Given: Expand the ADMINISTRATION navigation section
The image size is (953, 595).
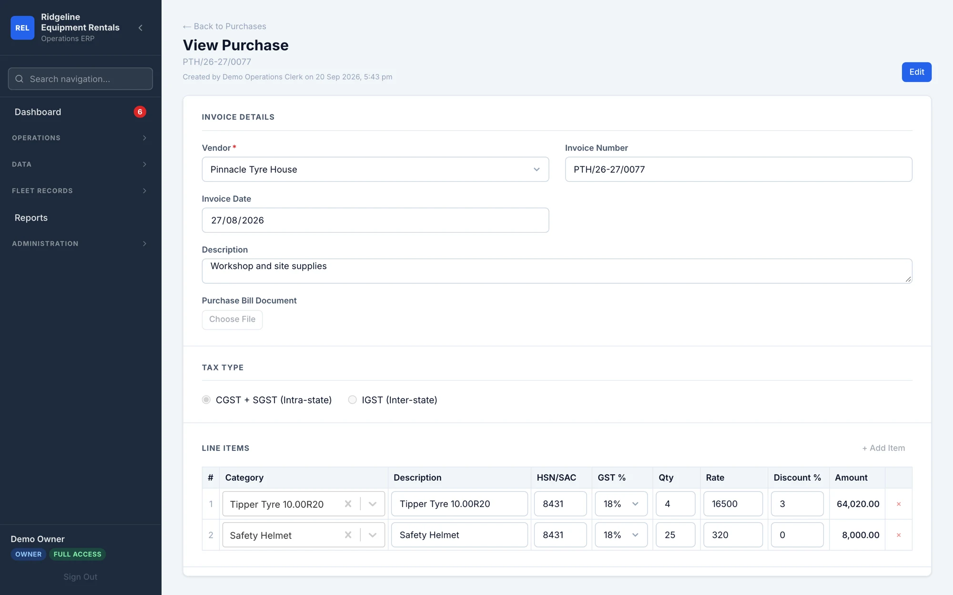Looking at the screenshot, I should pos(80,243).
